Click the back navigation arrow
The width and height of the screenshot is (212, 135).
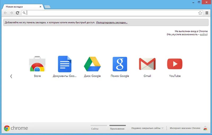point(5,13)
